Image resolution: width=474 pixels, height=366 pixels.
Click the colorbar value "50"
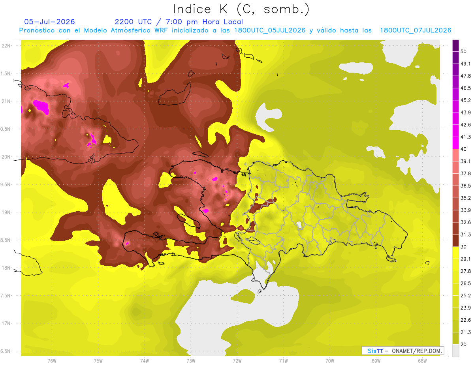click(x=464, y=51)
